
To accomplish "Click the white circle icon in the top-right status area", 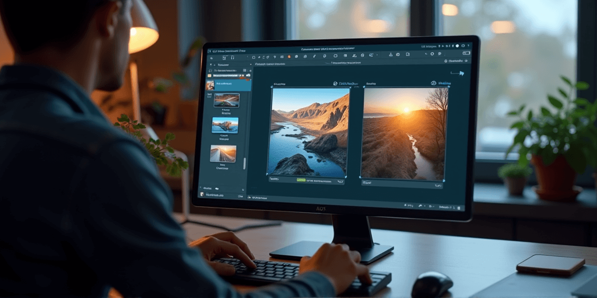I will pos(457,45).
